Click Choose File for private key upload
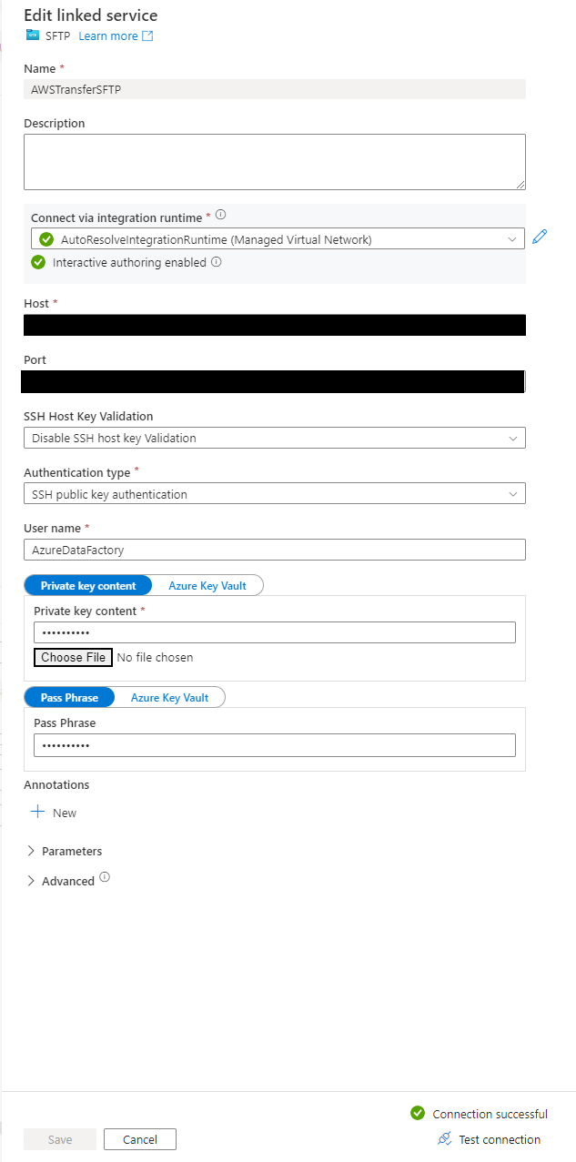The height and width of the screenshot is (1162, 576). pos(73,657)
